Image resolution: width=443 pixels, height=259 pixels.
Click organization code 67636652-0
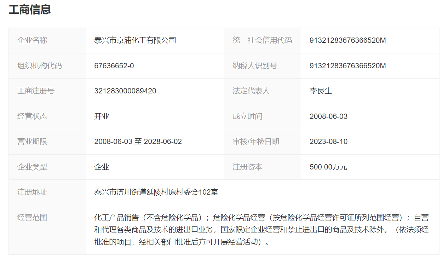pos(114,66)
